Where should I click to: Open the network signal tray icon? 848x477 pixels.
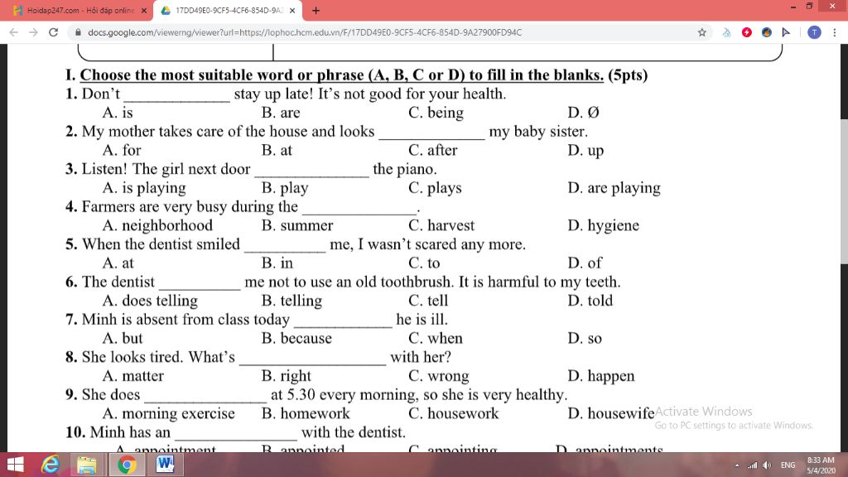coord(752,465)
